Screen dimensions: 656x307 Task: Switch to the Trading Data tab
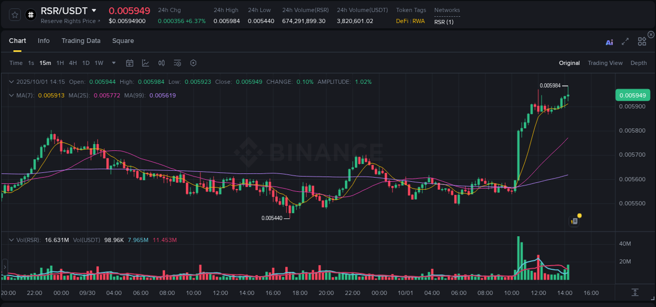pyautogui.click(x=81, y=40)
